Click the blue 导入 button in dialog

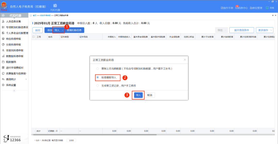[138, 95]
